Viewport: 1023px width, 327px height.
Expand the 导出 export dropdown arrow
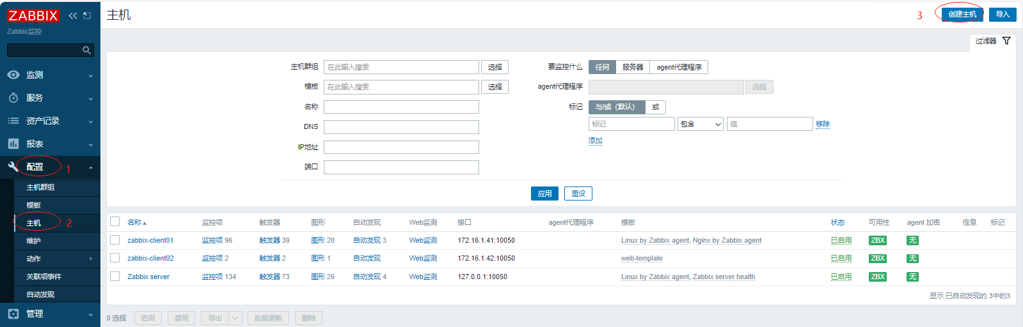pos(235,318)
